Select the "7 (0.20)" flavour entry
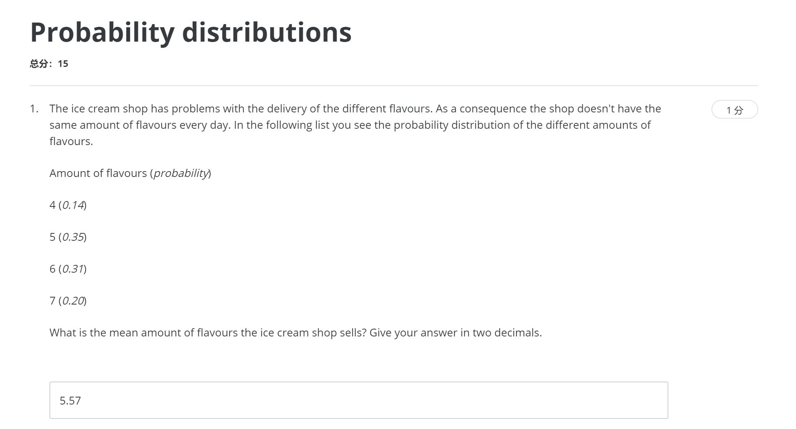796x429 pixels. (x=68, y=301)
